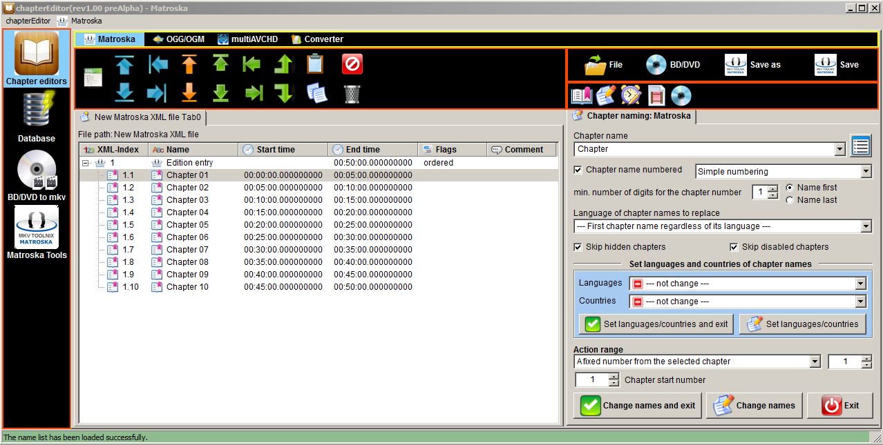Open the Action range dropdown

[x=815, y=362]
